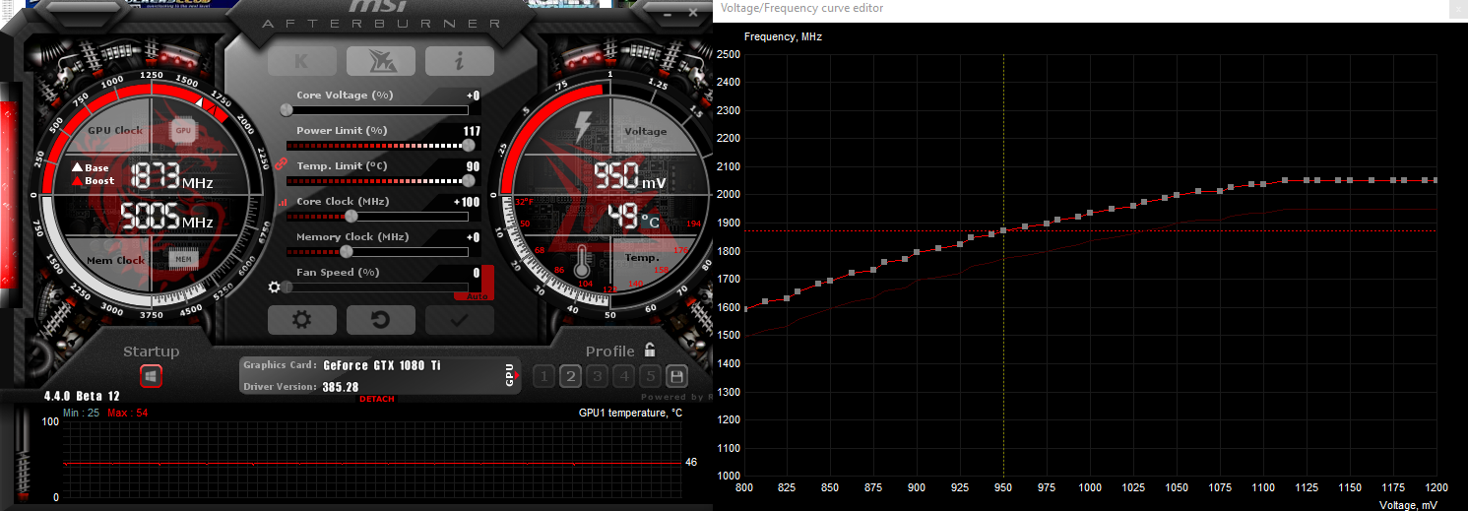
Task: Click the Voltage/Frequency curve editor title
Action: click(801, 8)
